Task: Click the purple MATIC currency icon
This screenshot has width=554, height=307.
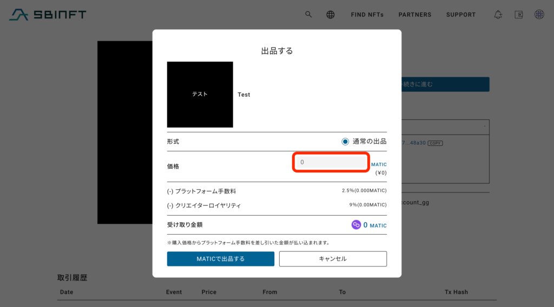Action: tap(356, 225)
